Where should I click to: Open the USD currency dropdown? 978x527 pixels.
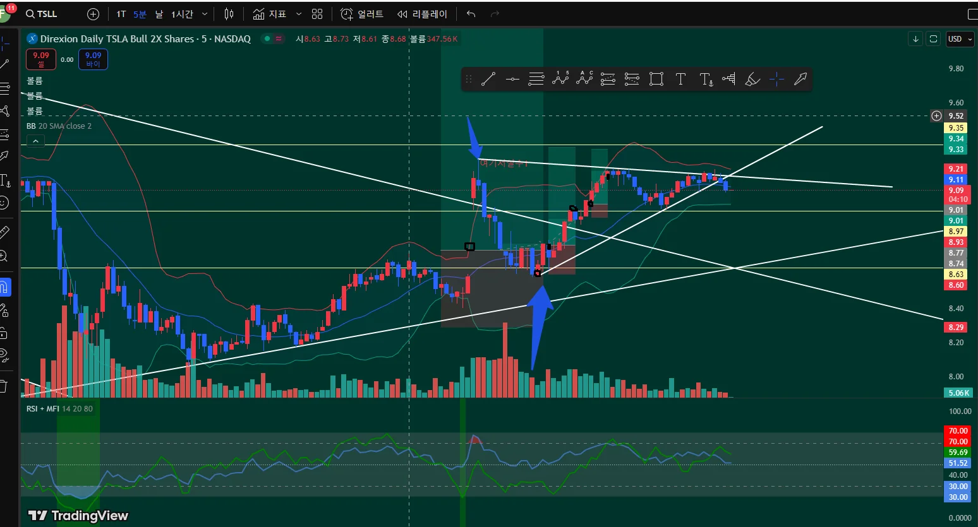click(x=960, y=39)
